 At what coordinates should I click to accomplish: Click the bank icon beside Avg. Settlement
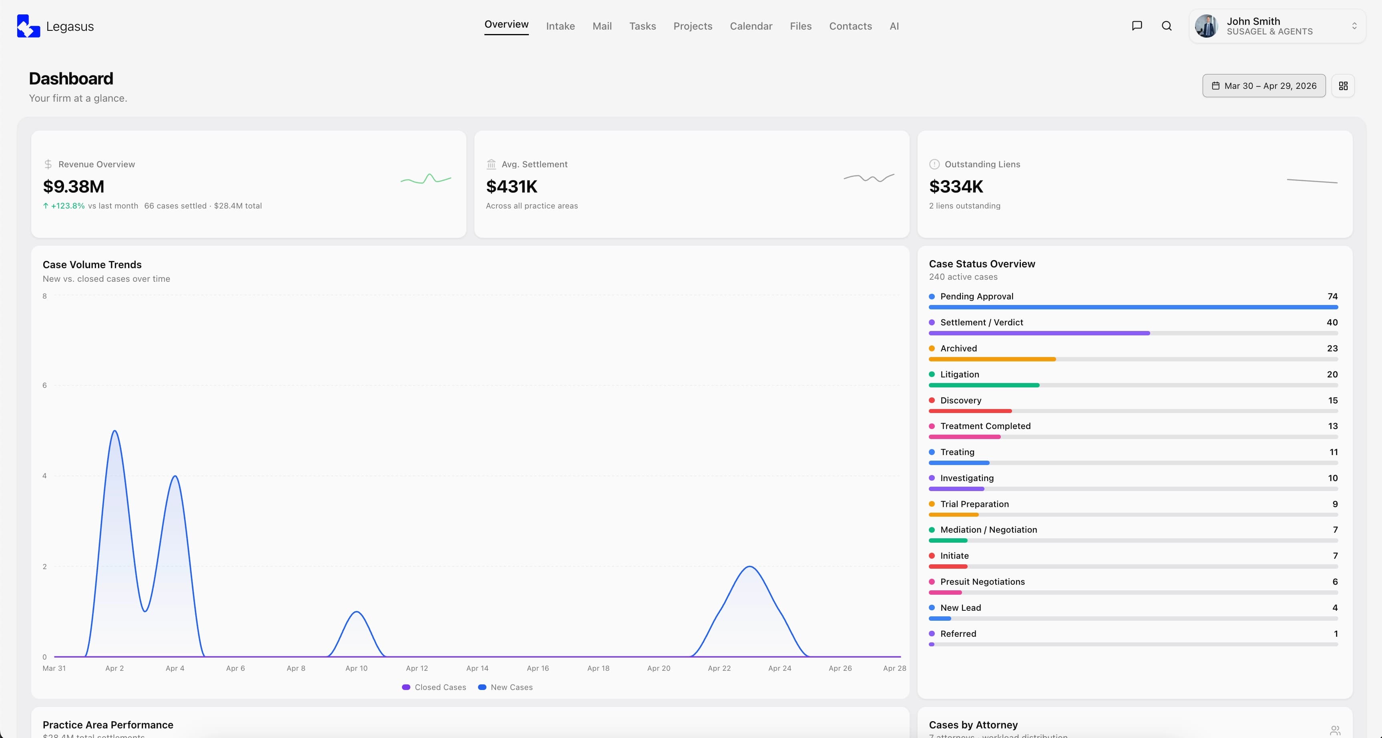491,164
